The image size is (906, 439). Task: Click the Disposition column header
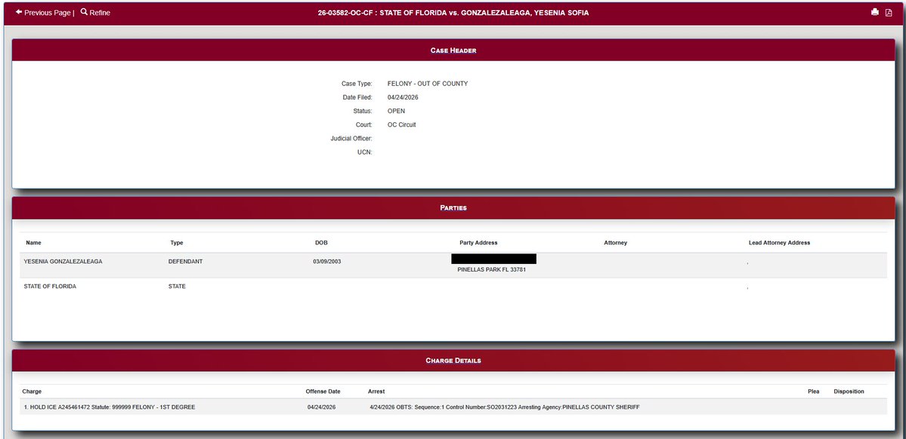(849, 391)
